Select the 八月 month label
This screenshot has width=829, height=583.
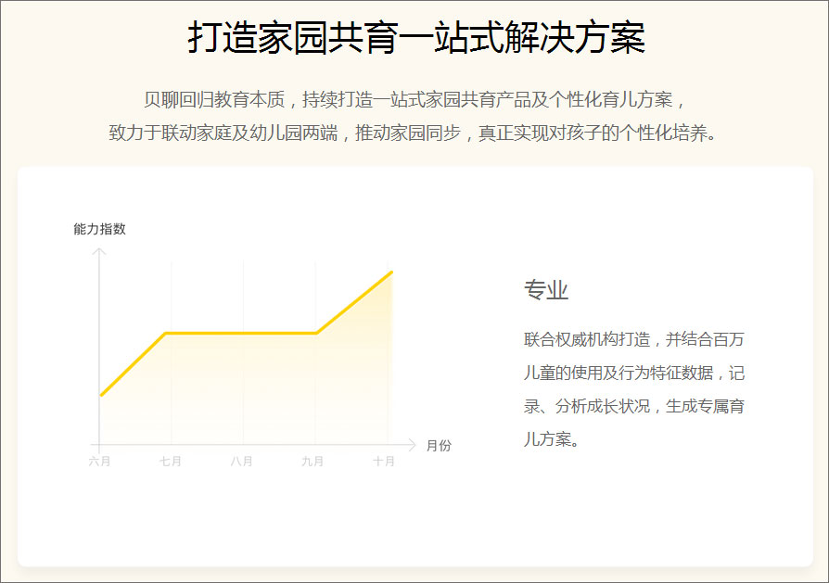(243, 459)
